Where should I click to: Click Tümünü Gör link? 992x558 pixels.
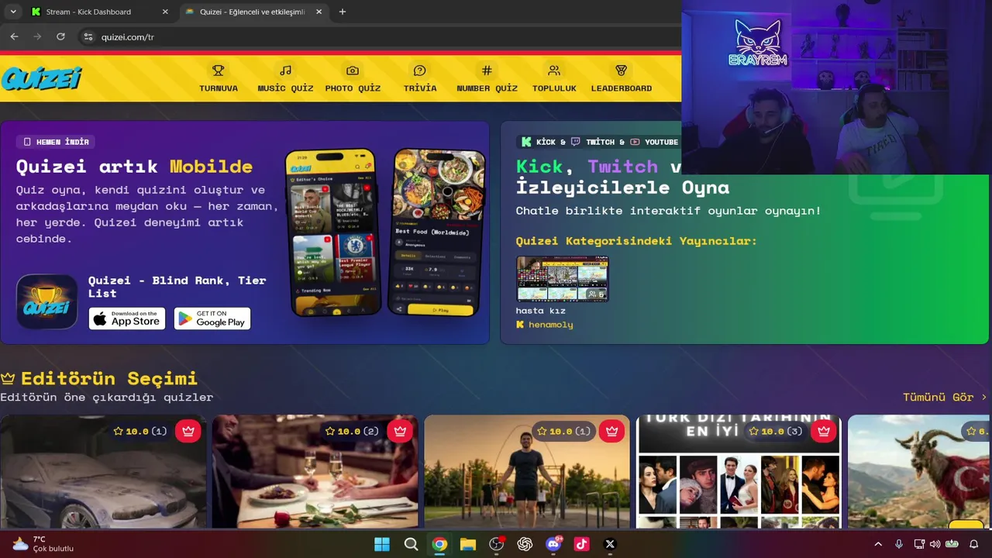click(x=945, y=397)
